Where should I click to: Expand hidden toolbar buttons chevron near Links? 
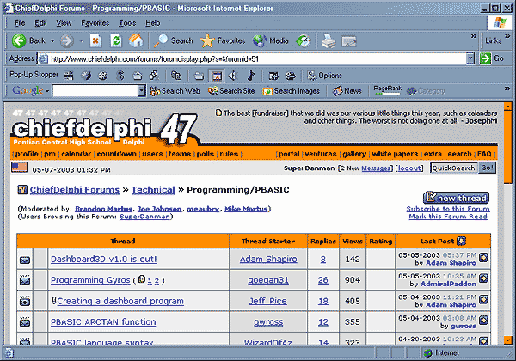coord(474,36)
